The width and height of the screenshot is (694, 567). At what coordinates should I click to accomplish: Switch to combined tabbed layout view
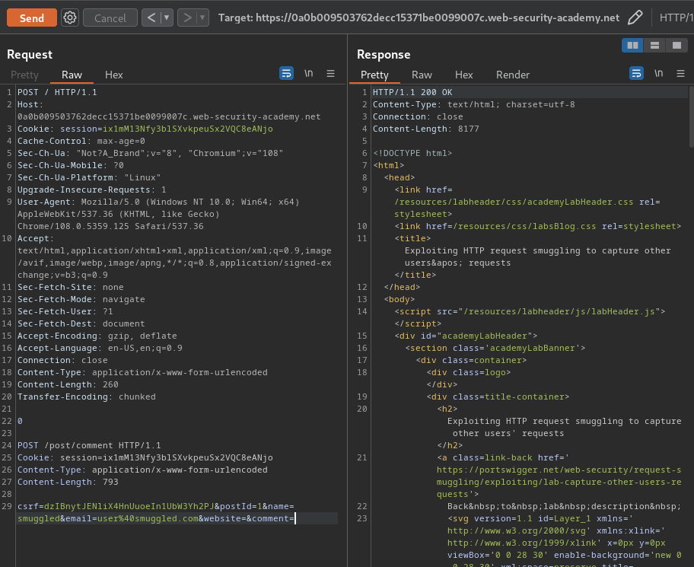pos(676,45)
